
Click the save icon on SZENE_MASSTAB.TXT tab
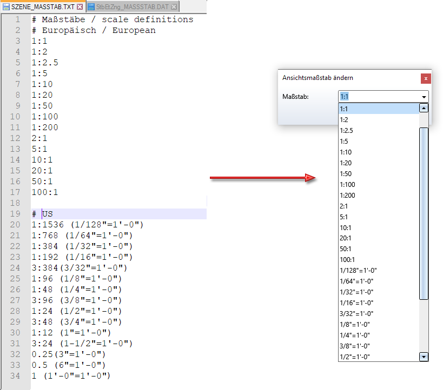(x=6, y=7)
